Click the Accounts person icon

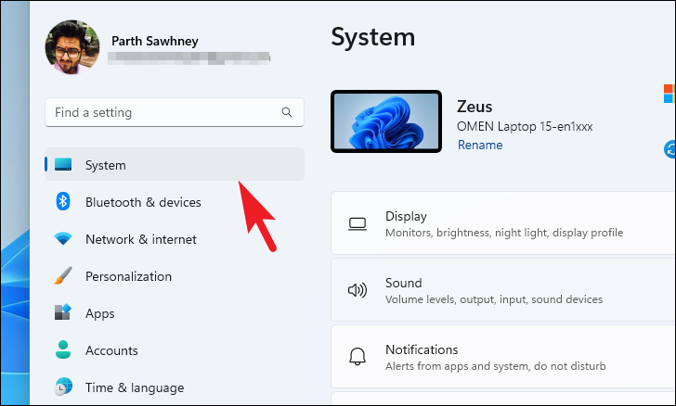(63, 349)
